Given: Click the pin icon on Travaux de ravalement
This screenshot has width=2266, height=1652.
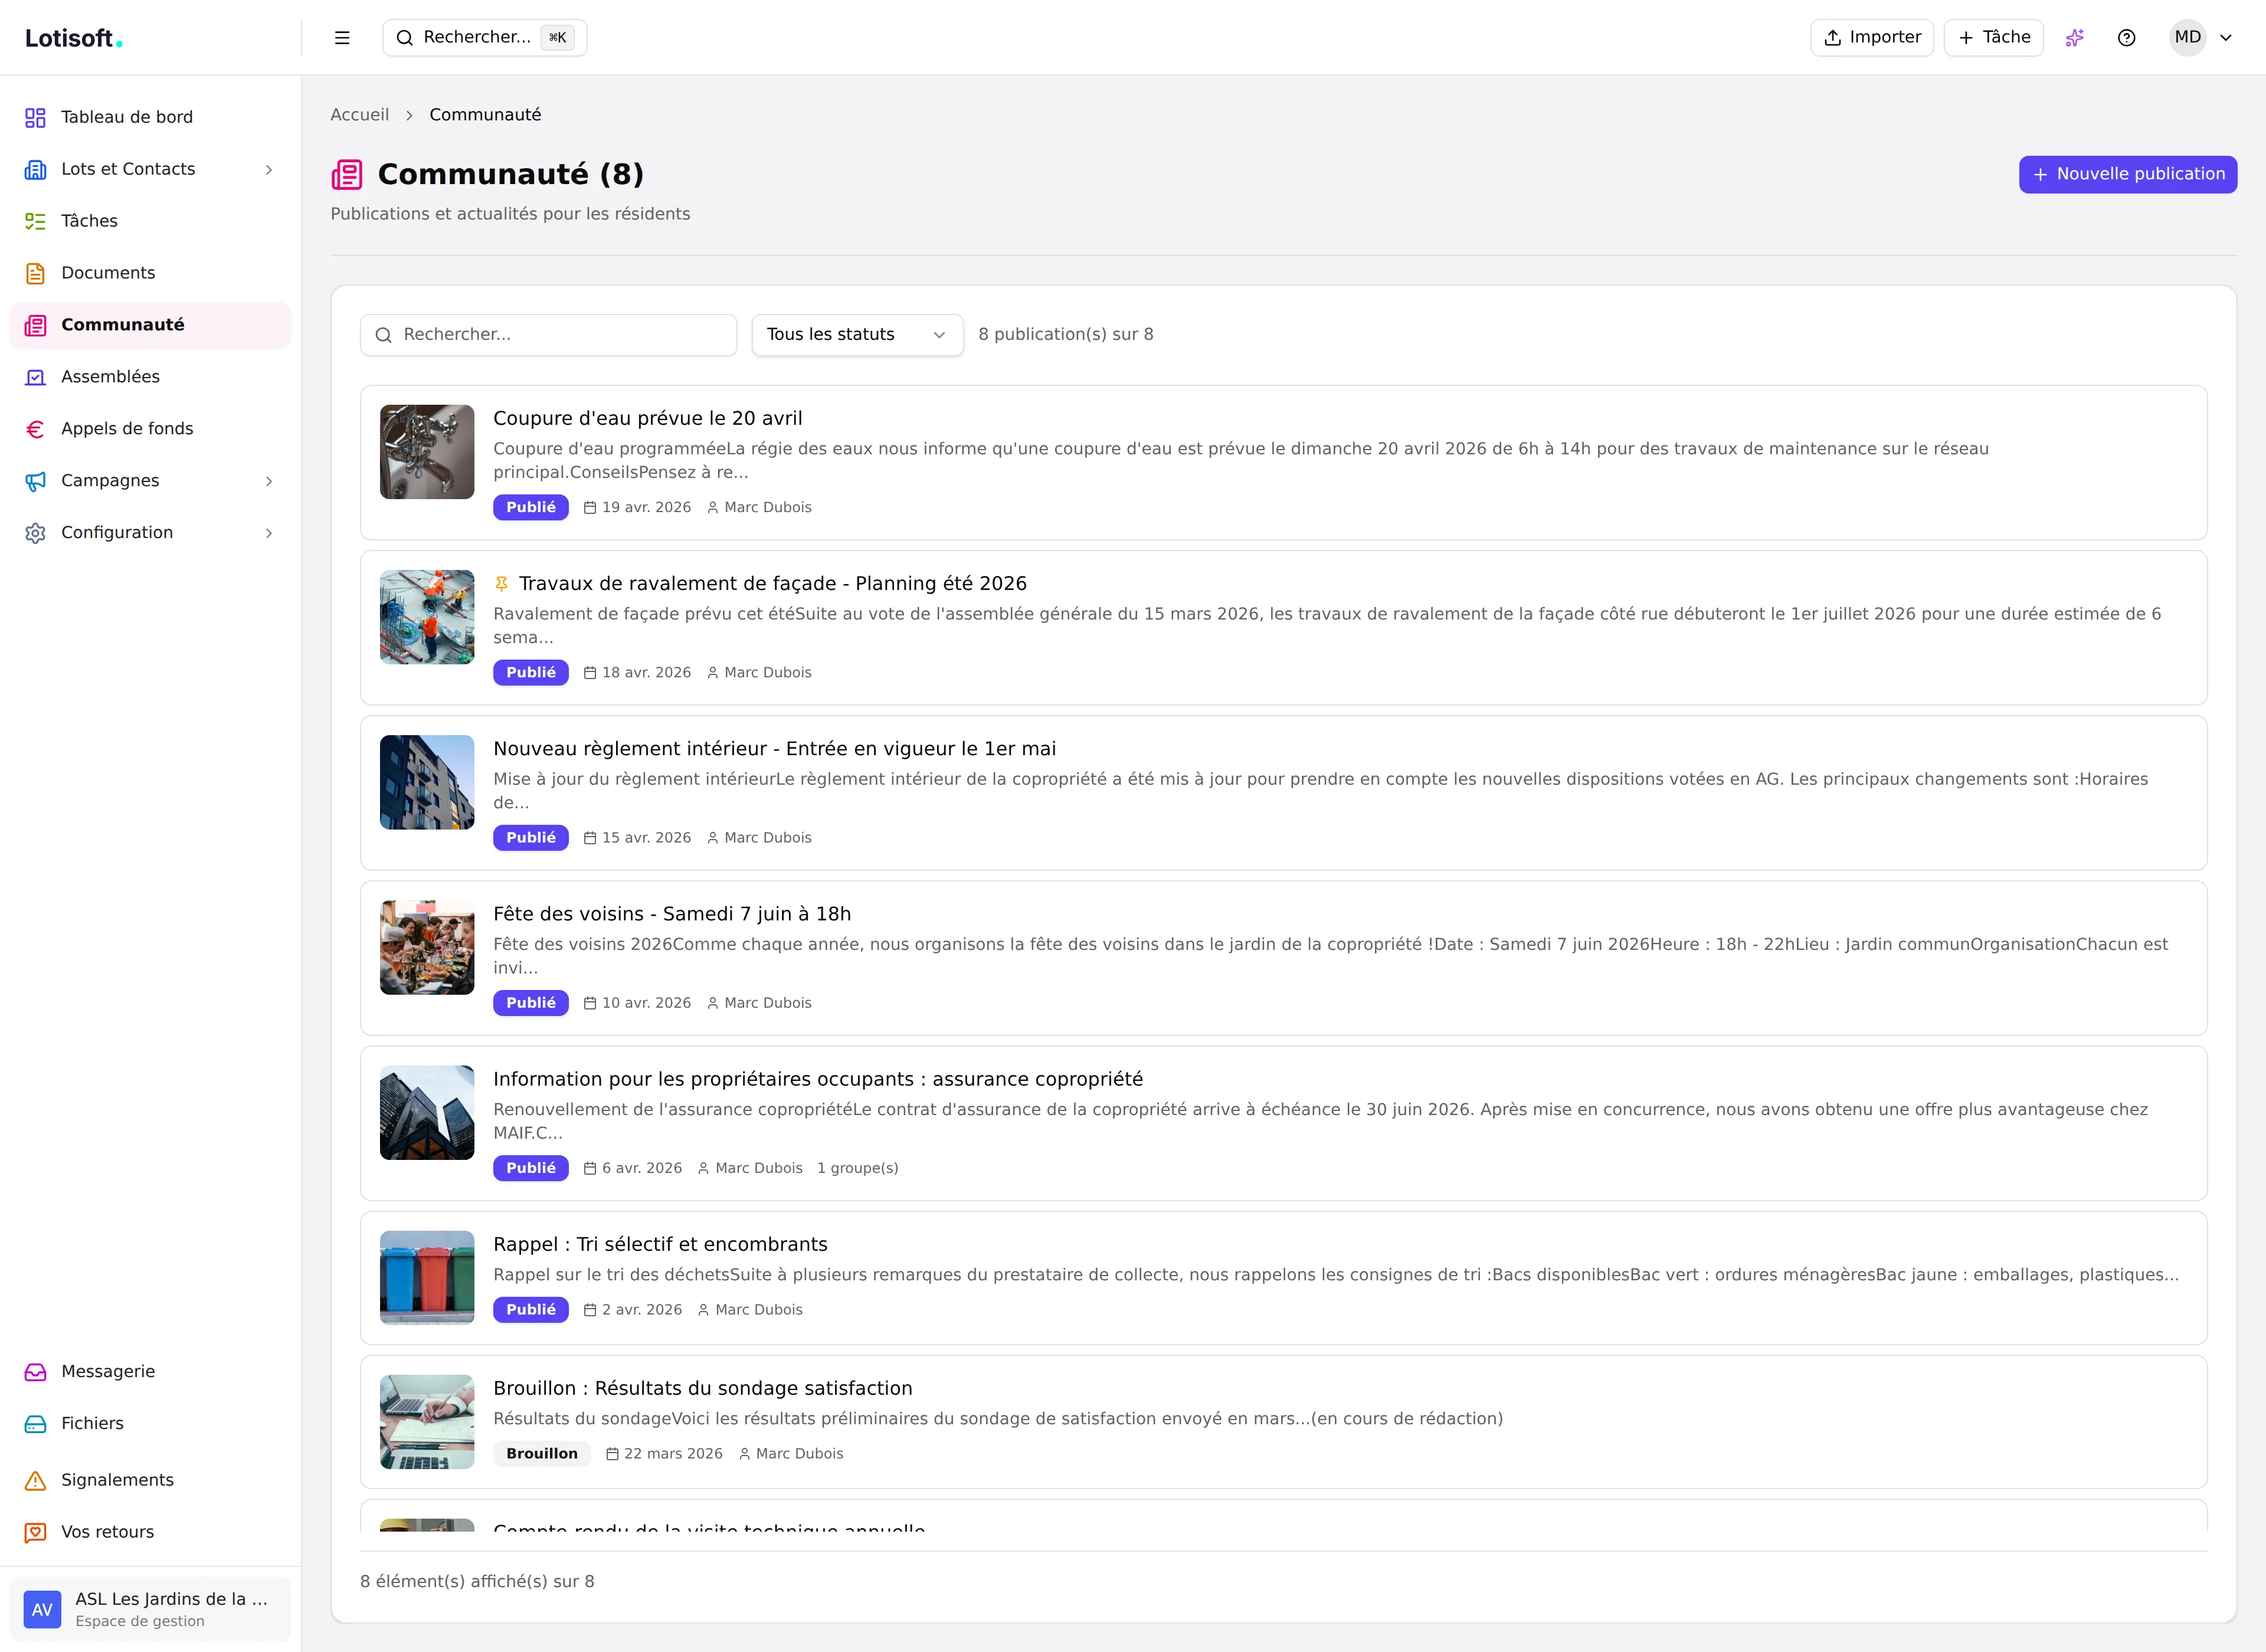Looking at the screenshot, I should pyautogui.click(x=502, y=583).
